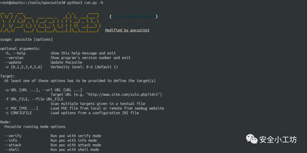The width and height of the screenshot is (307, 153).
Task: Click the version string in curly braces
Action: pos(133,17)
